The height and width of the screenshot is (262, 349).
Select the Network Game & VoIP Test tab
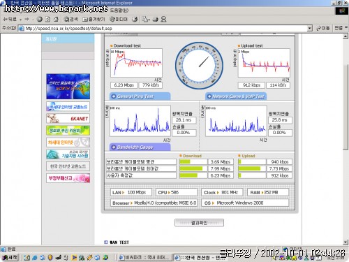(x=236, y=96)
